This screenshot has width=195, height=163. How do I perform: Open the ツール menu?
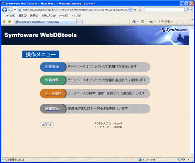[x=64, y=16]
